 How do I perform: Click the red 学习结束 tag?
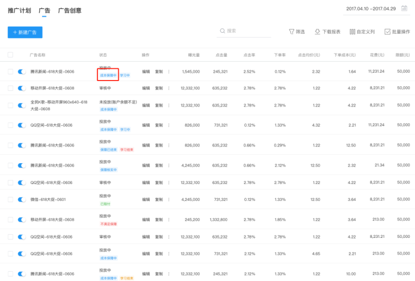[x=127, y=150]
